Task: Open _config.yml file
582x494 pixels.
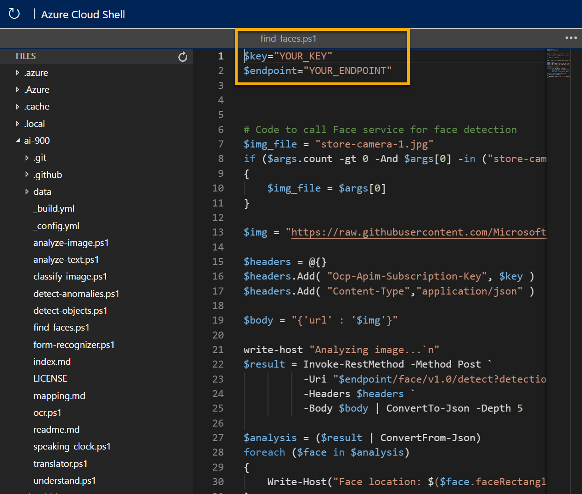Action: [56, 226]
